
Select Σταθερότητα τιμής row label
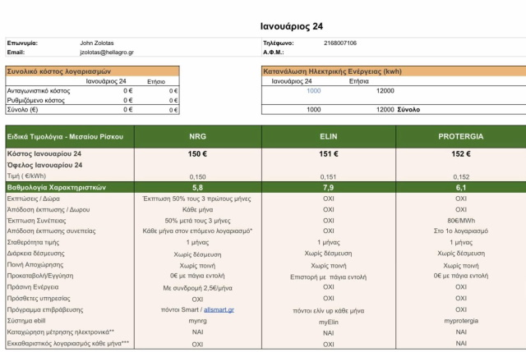click(33, 242)
